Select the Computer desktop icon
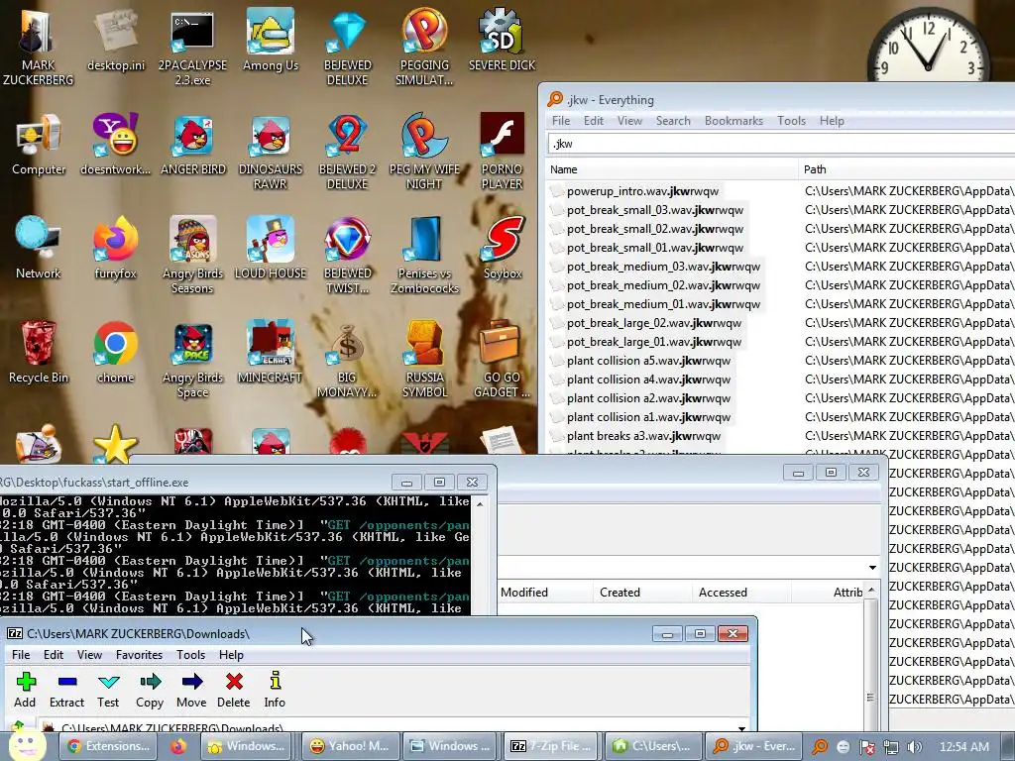 pos(39,144)
